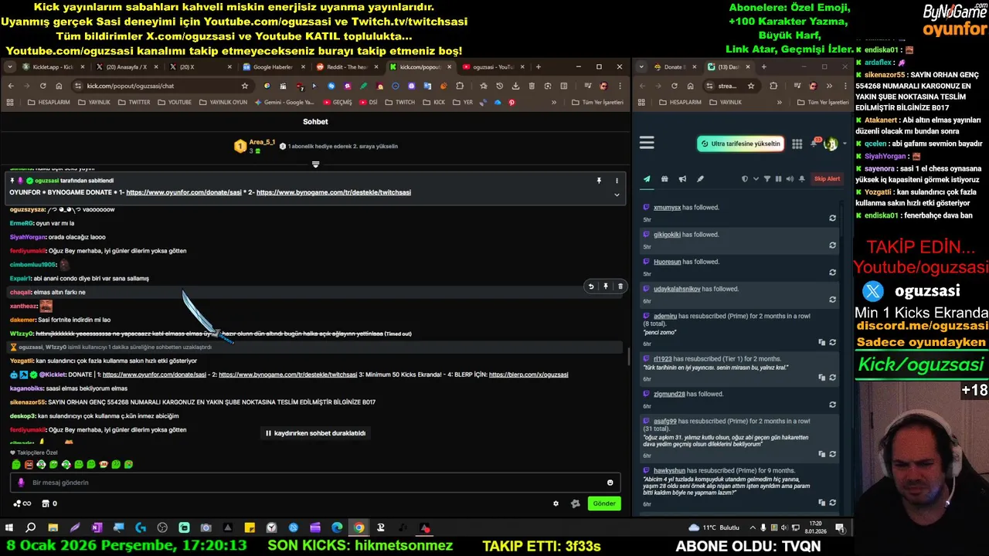The image size is (989, 556).
Task: Switch to the oguzsasi YouTube browser tab
Action: pyautogui.click(x=491, y=67)
